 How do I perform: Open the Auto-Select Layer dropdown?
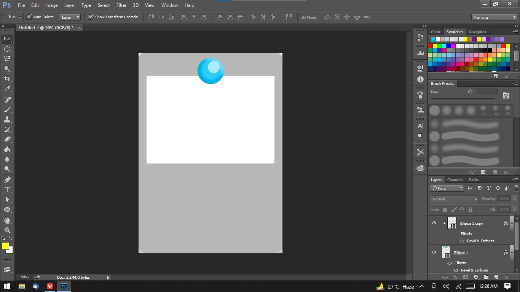[x=70, y=17]
